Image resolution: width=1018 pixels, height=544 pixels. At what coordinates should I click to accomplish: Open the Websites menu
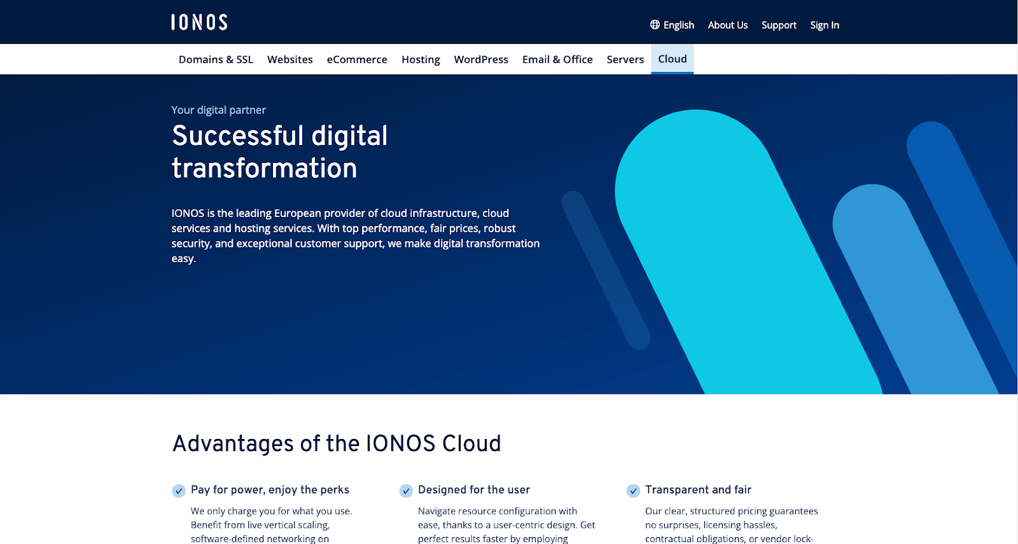pos(290,59)
